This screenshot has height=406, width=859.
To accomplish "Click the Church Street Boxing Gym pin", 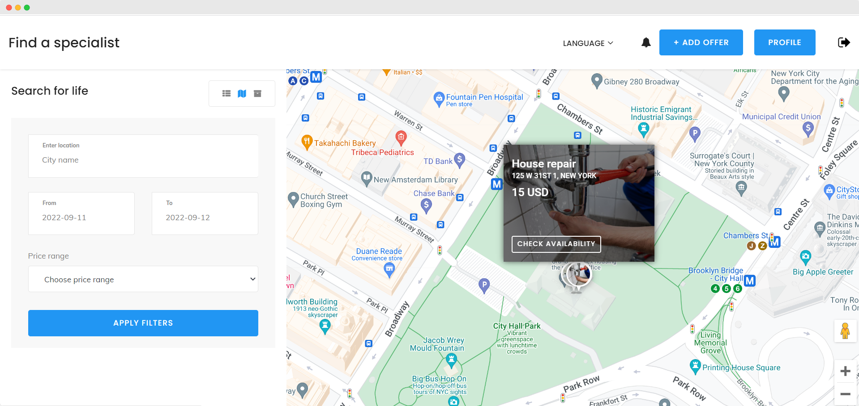I will (x=293, y=200).
